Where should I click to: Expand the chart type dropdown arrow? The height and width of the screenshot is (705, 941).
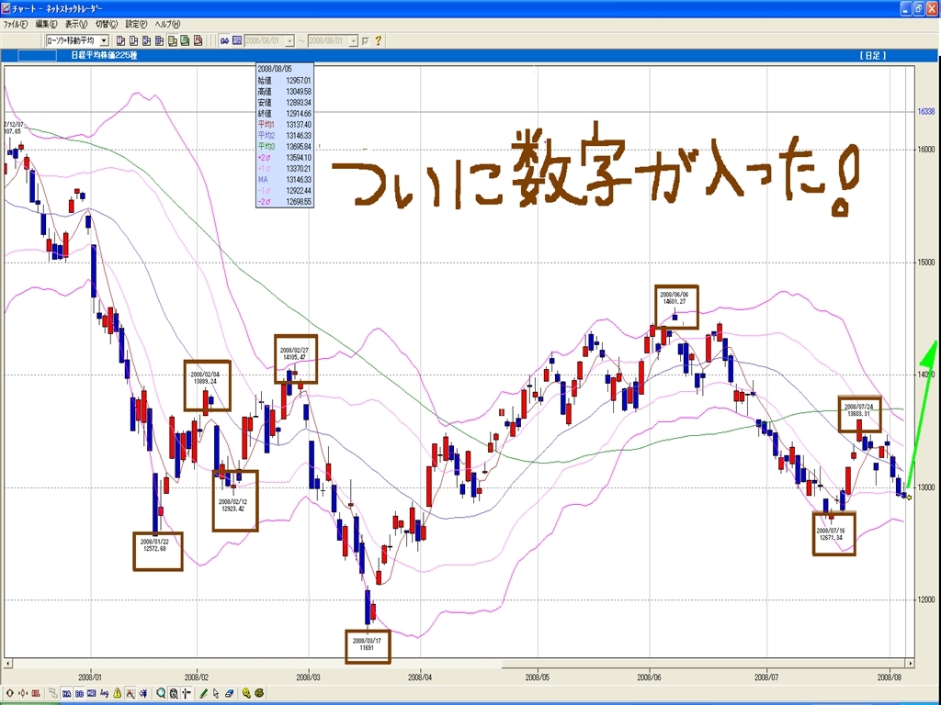[x=104, y=40]
